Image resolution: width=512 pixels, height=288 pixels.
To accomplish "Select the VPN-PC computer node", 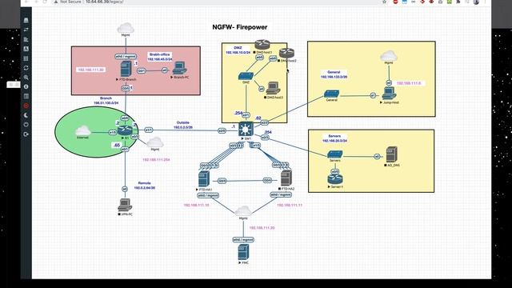I will (125, 205).
